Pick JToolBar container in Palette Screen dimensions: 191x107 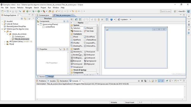[x=75, y=43]
